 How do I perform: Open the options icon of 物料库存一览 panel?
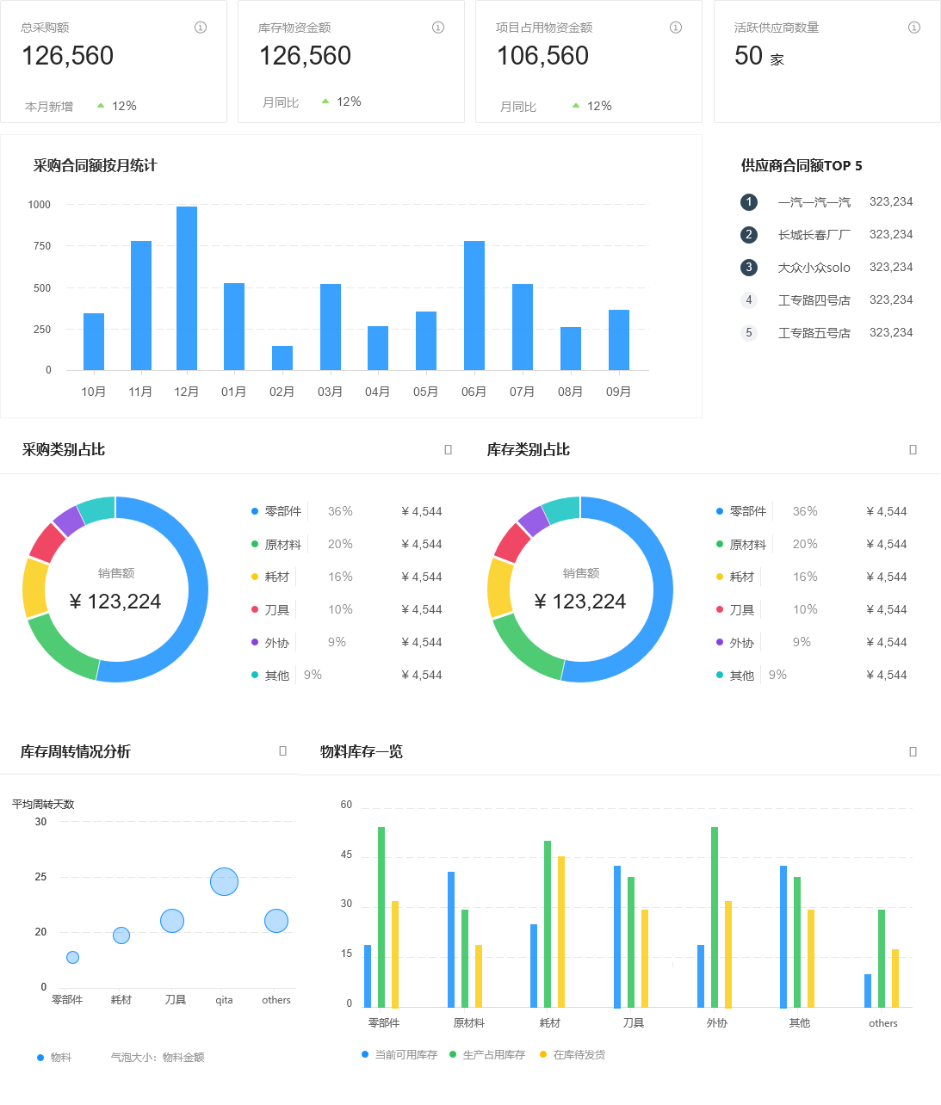pyautogui.click(x=913, y=751)
